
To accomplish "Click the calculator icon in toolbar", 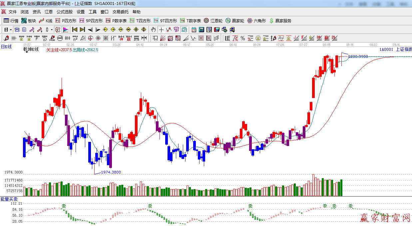I will tap(201, 30).
